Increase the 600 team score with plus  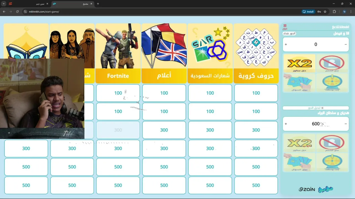tap(286, 124)
